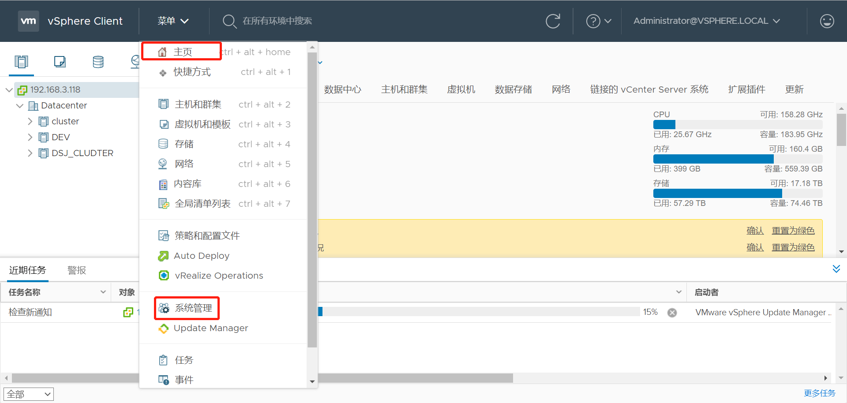Open the 更多任务 link

819,393
